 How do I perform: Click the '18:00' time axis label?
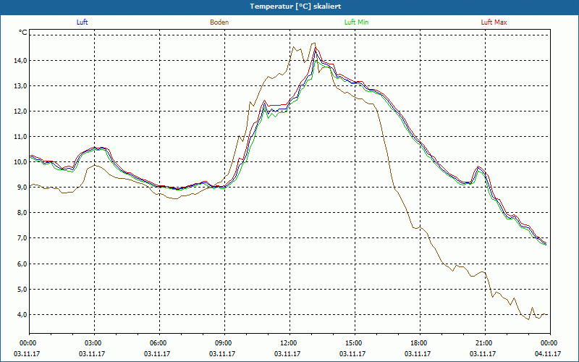coord(420,343)
